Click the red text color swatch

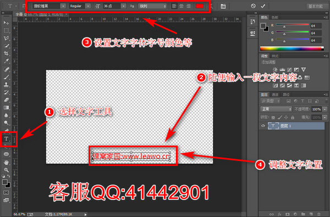(x=199, y=6)
